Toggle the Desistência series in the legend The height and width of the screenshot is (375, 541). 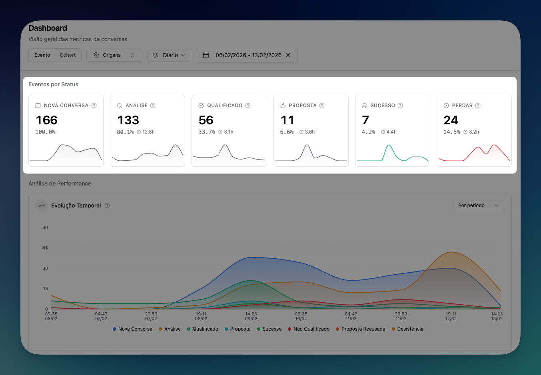(x=407, y=329)
